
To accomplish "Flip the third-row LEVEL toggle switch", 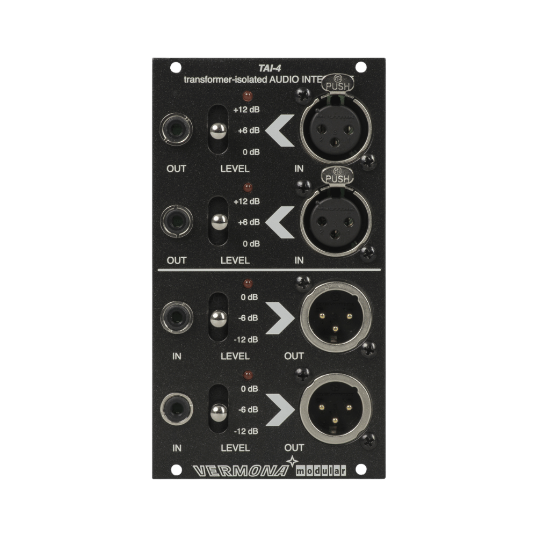I will (x=218, y=318).
